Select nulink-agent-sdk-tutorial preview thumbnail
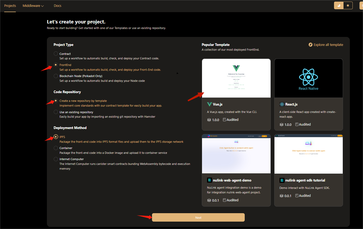The height and width of the screenshot is (229, 363). (308, 154)
